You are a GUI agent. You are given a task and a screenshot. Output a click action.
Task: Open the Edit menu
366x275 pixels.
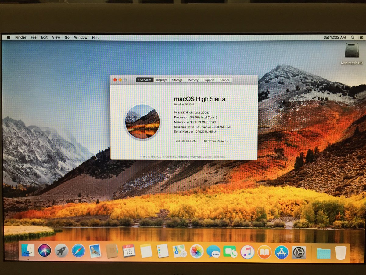(x=44, y=37)
